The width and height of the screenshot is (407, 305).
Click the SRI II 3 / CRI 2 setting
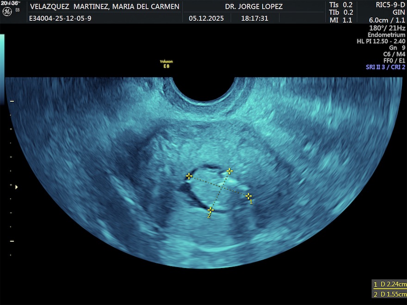385,67
